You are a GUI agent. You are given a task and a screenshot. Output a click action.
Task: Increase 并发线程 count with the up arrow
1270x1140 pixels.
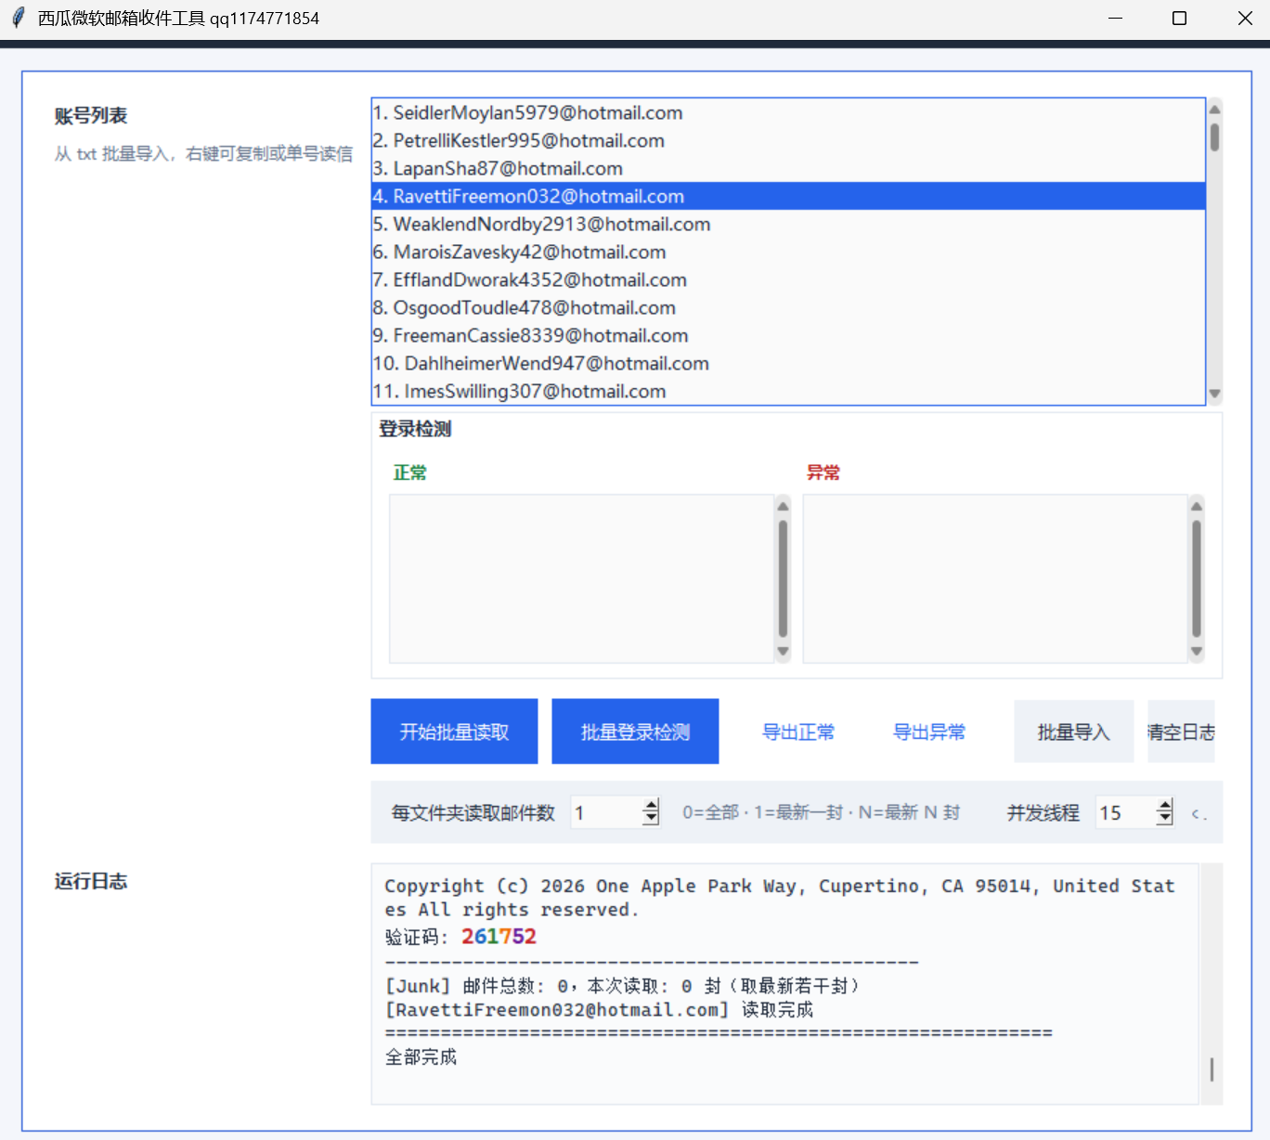tap(1163, 804)
